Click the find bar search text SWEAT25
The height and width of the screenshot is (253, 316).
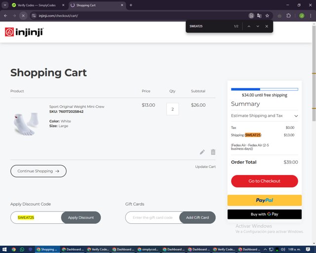tap(196, 26)
